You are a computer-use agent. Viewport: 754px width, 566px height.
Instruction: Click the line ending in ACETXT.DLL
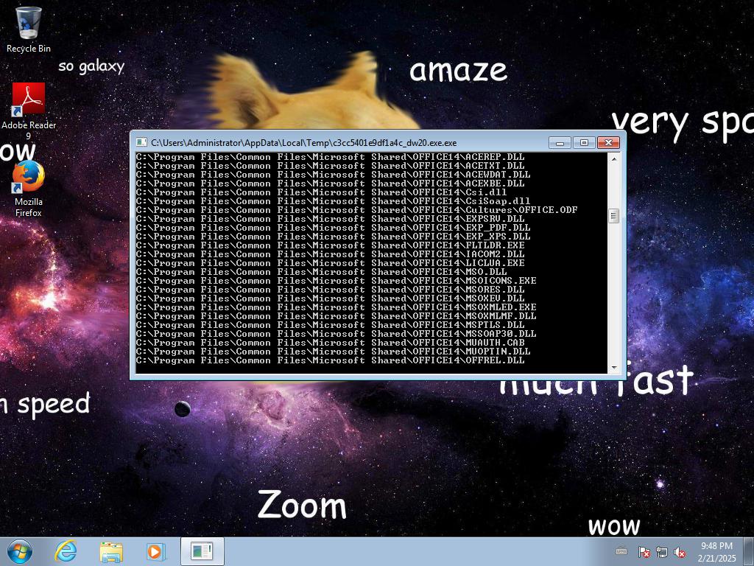[330, 166]
